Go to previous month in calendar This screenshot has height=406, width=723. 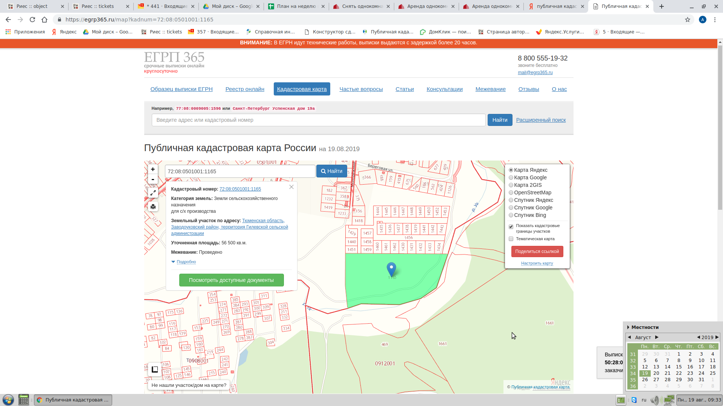coord(629,337)
